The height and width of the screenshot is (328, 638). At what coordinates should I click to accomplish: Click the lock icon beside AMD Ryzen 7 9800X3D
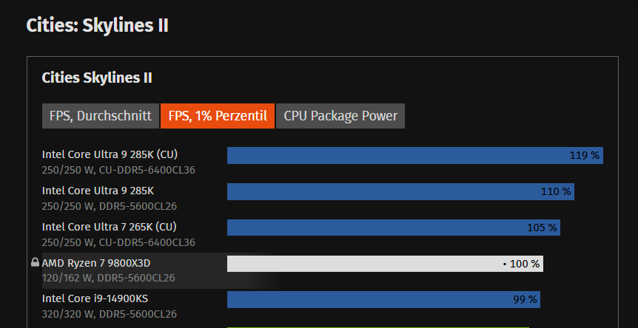click(x=35, y=263)
